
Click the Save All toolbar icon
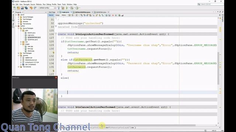point(26,8)
